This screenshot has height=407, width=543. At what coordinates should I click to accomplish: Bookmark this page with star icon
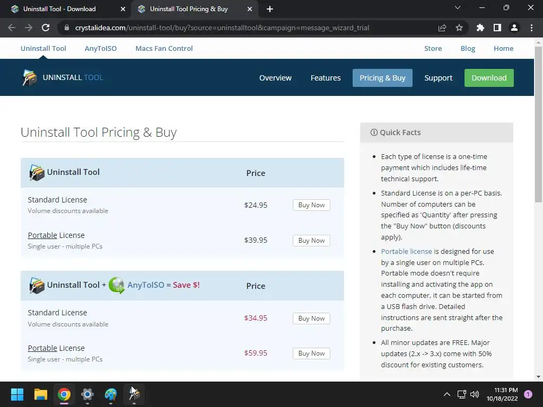459,28
